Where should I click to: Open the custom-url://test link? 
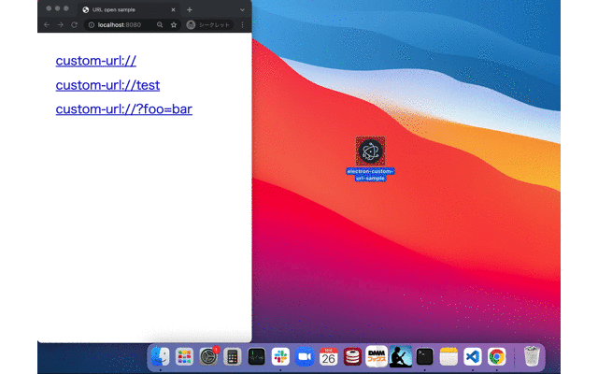pyautogui.click(x=107, y=85)
